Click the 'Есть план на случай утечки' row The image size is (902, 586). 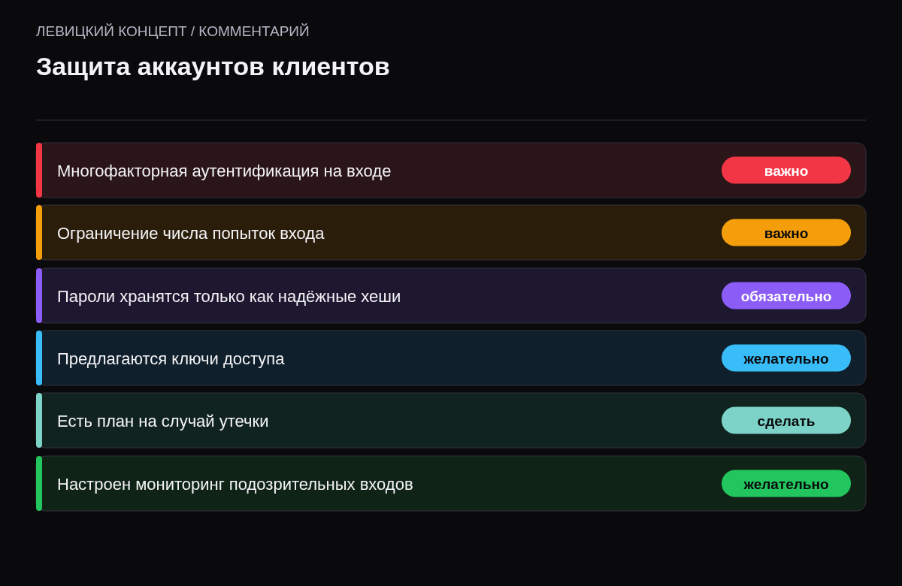pos(451,421)
